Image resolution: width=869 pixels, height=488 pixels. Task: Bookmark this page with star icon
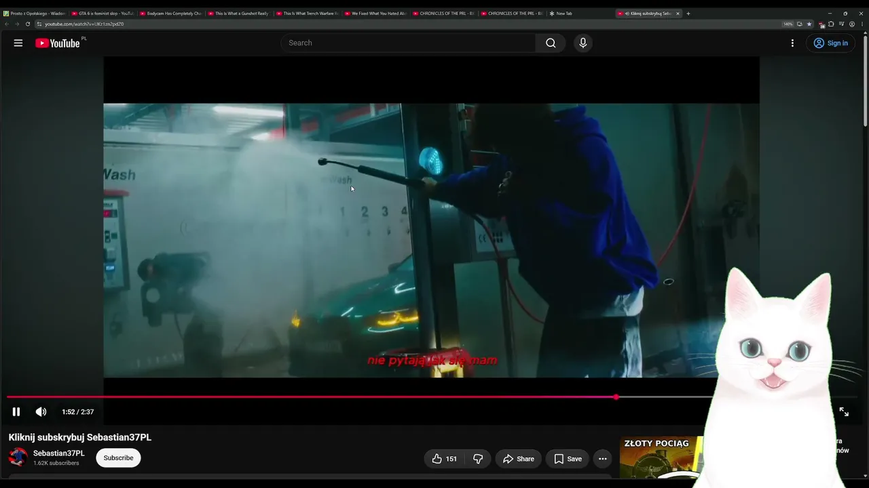[809, 24]
